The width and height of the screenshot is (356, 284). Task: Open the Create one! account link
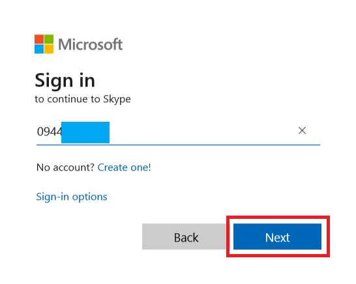tap(124, 167)
